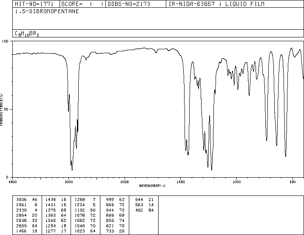Click transmittance value 5 beside peak 1224
This screenshot has width=304, height=235.
94,205
